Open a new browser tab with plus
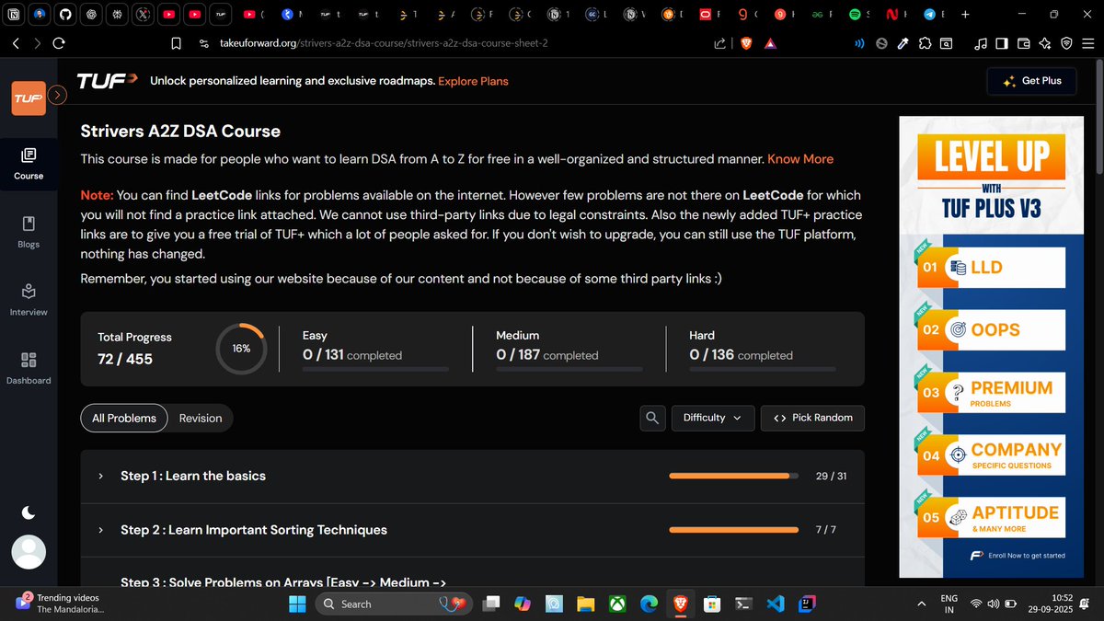 [964, 15]
